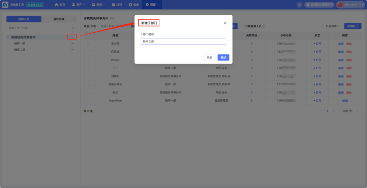Click the 部门名称 input field

[x=183, y=41]
